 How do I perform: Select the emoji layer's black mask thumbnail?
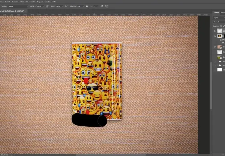(x=224, y=36)
